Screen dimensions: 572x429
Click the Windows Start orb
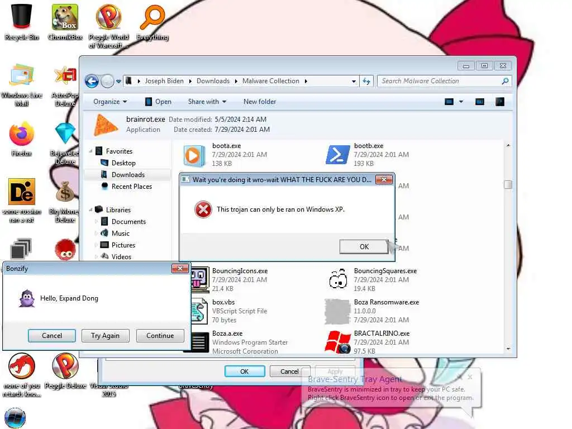15,418
